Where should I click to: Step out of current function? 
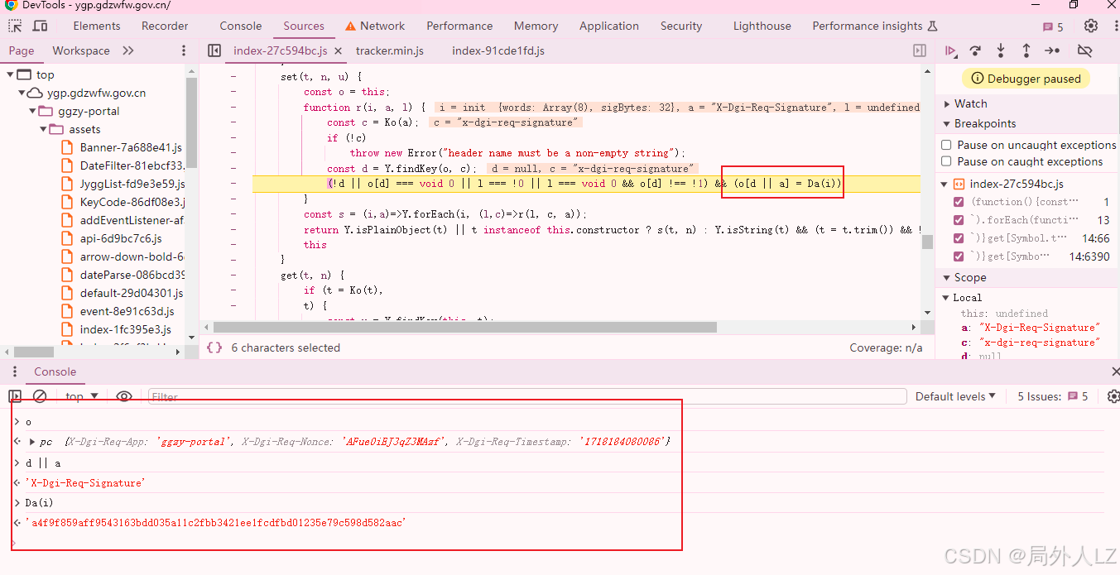[1026, 51]
